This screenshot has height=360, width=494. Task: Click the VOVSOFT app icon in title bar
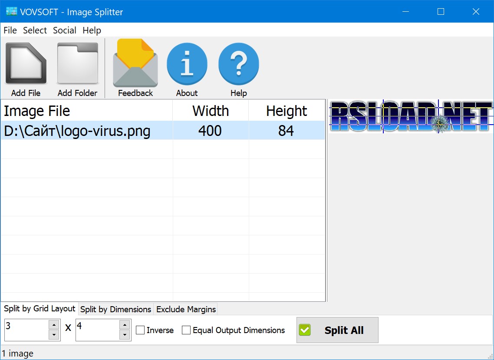(11, 12)
